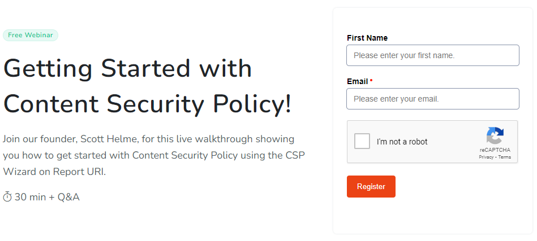Click the First Name field label
The height and width of the screenshot is (241, 537).
[367, 38]
